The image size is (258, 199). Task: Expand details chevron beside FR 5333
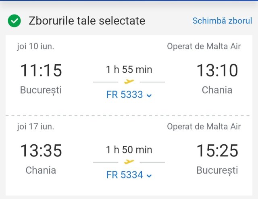click(x=149, y=95)
